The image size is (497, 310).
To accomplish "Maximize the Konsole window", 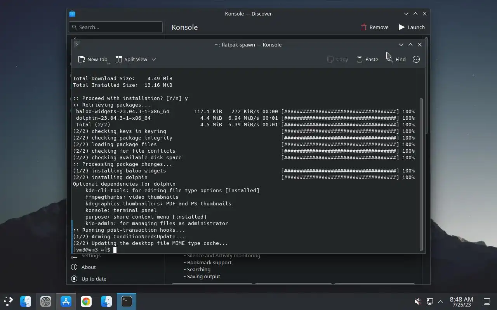I will pos(410,45).
